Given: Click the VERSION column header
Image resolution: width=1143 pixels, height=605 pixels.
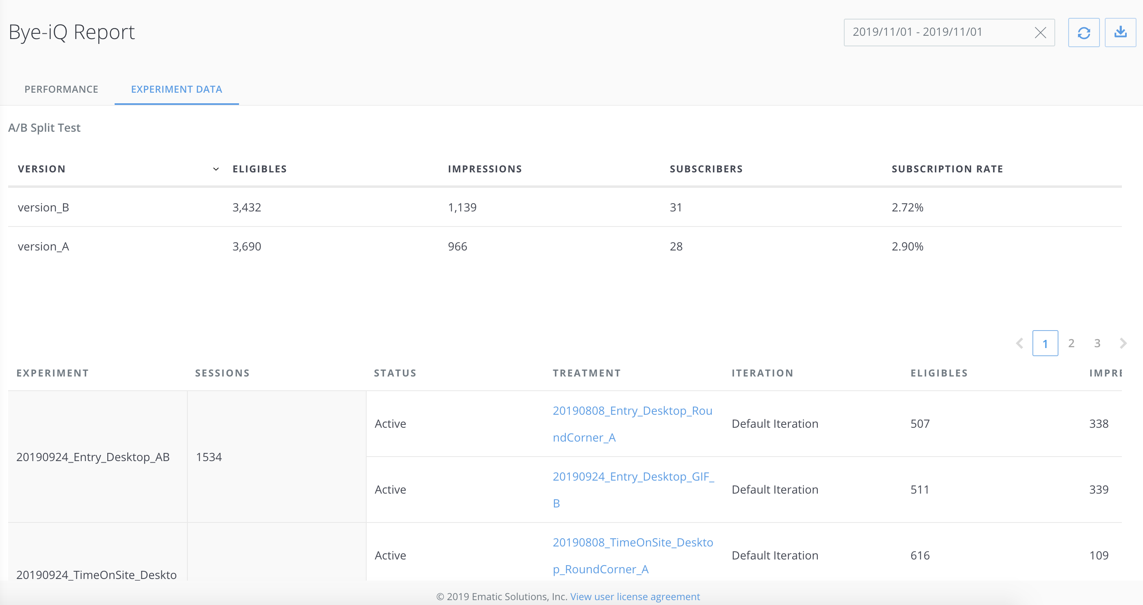Looking at the screenshot, I should (x=42, y=169).
